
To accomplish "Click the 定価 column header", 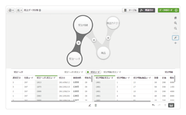I will [164, 78].
